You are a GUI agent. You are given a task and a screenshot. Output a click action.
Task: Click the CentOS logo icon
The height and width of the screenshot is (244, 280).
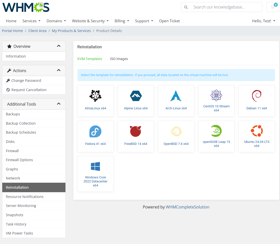216,95
